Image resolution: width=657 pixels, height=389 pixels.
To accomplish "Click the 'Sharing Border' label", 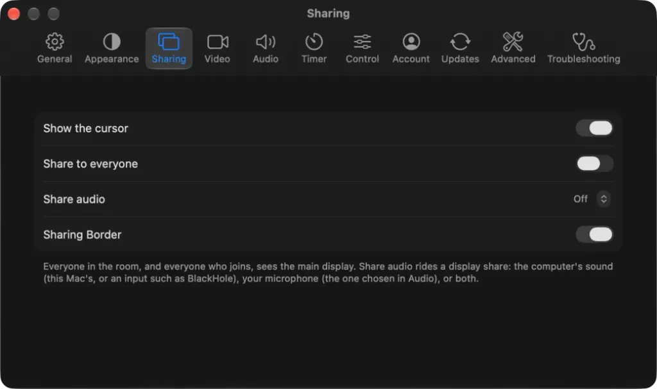I will (82, 235).
